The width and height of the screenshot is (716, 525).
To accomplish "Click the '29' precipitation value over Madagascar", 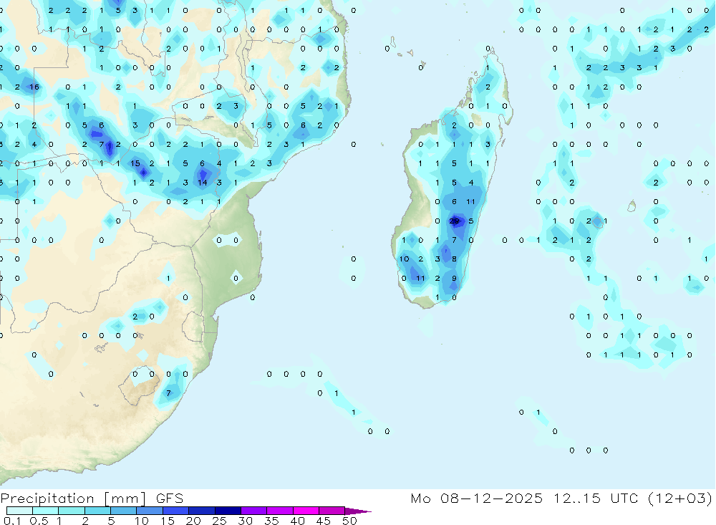I will point(455,221).
